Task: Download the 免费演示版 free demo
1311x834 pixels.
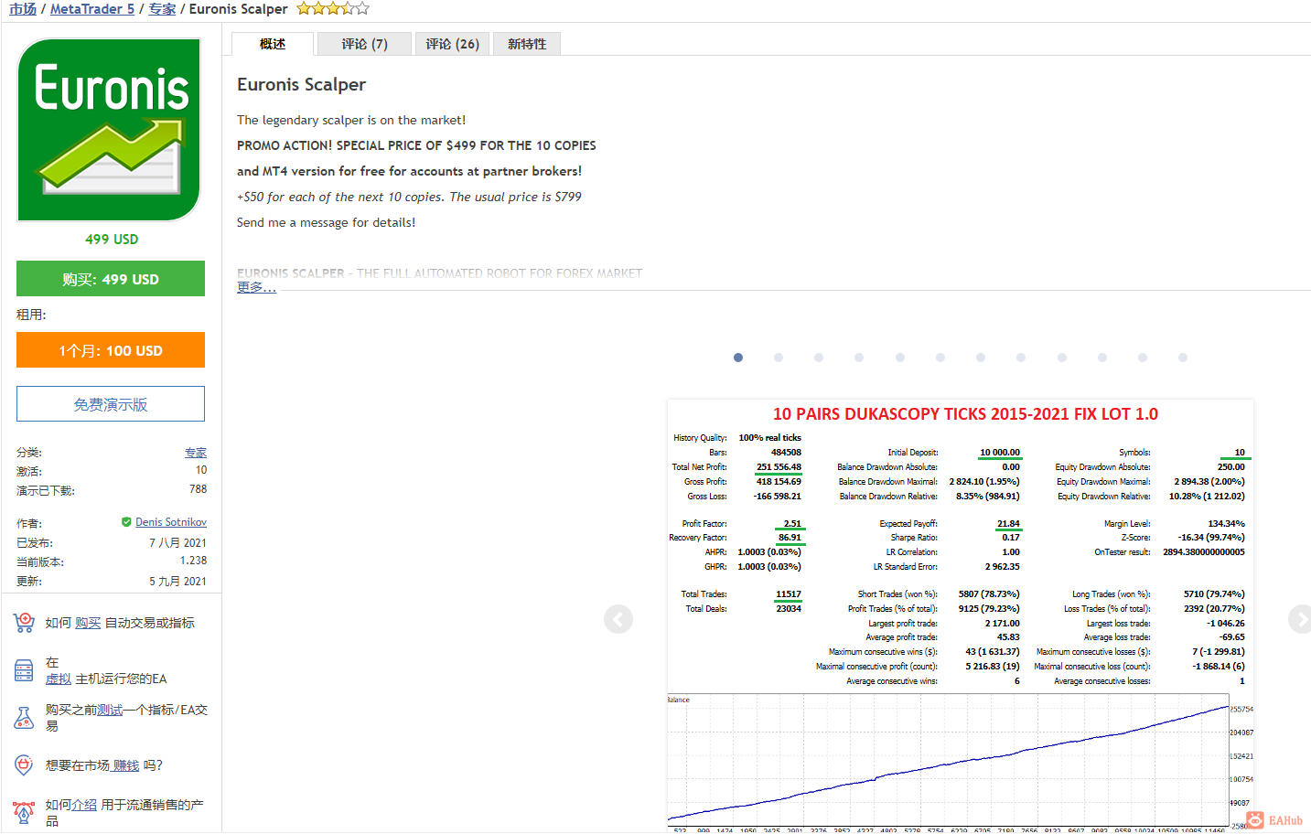Action: [111, 404]
